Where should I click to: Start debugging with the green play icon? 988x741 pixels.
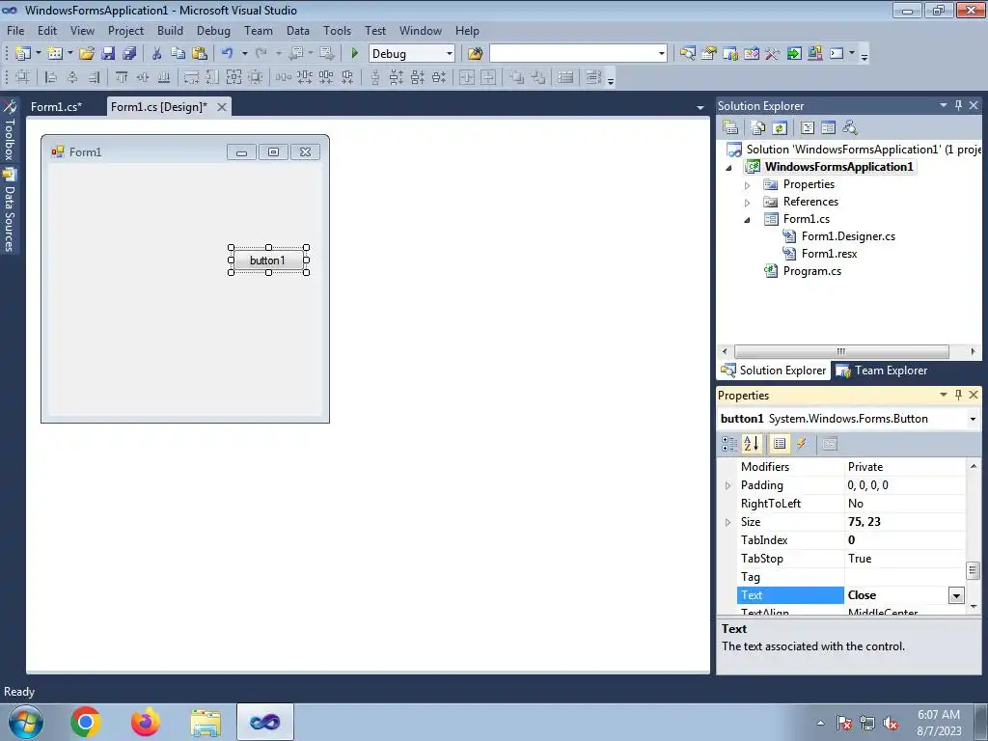(x=354, y=54)
